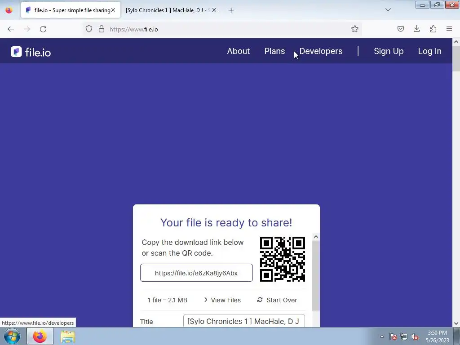Open the About page link
This screenshot has height=345, width=460.
[238, 51]
